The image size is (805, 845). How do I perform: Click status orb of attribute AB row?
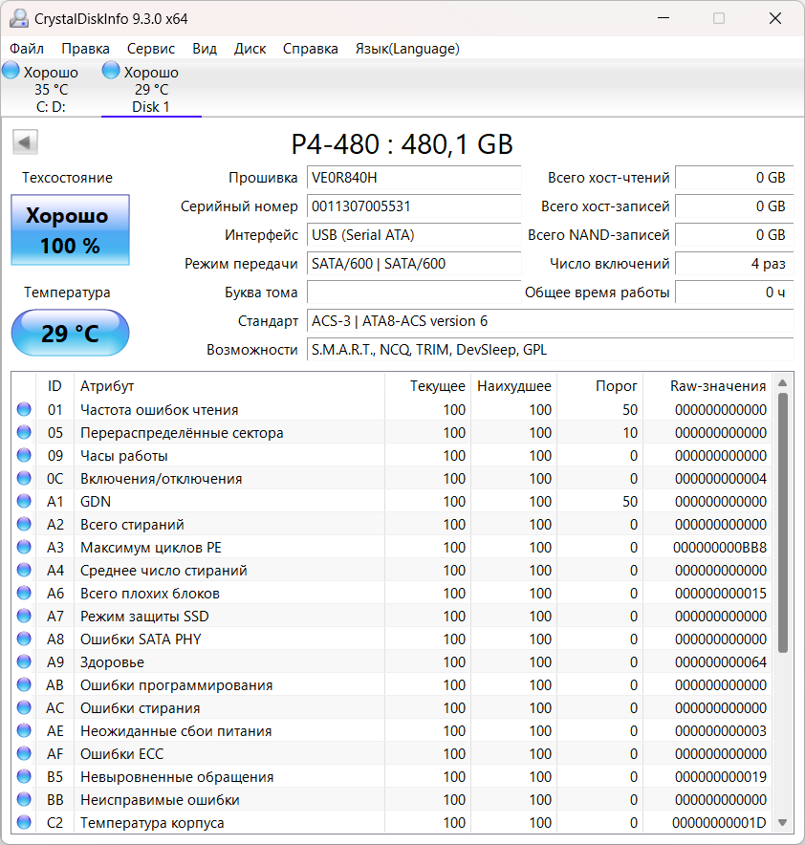[x=24, y=684]
